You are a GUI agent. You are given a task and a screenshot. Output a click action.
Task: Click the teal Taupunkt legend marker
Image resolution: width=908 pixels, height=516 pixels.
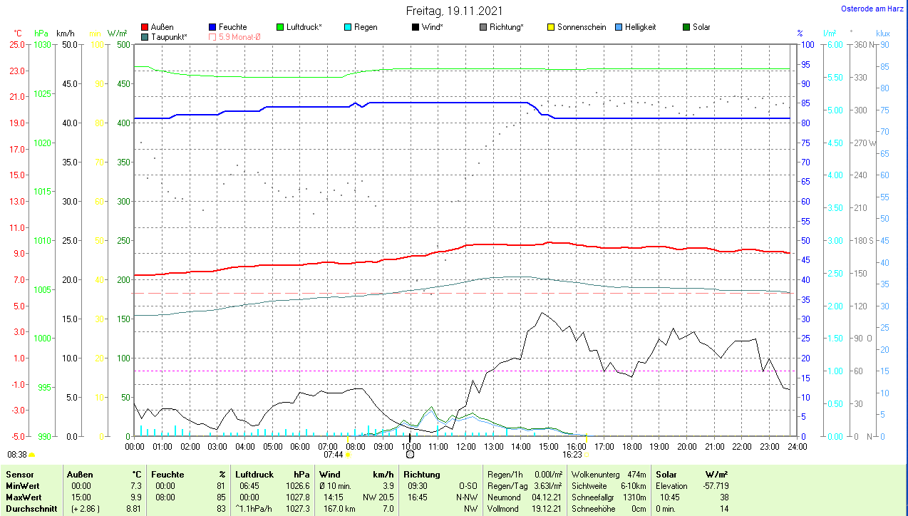point(145,36)
